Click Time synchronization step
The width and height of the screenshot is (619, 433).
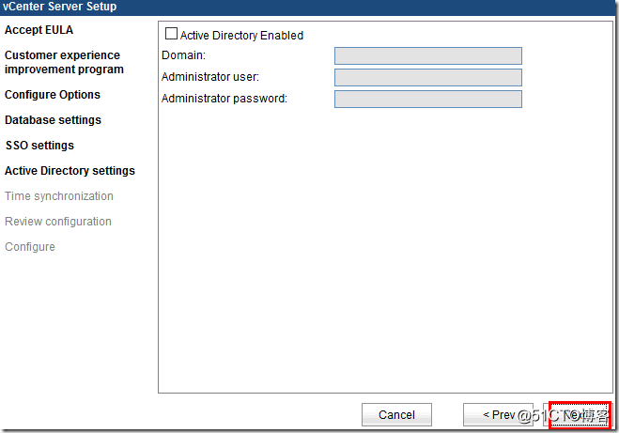(59, 196)
